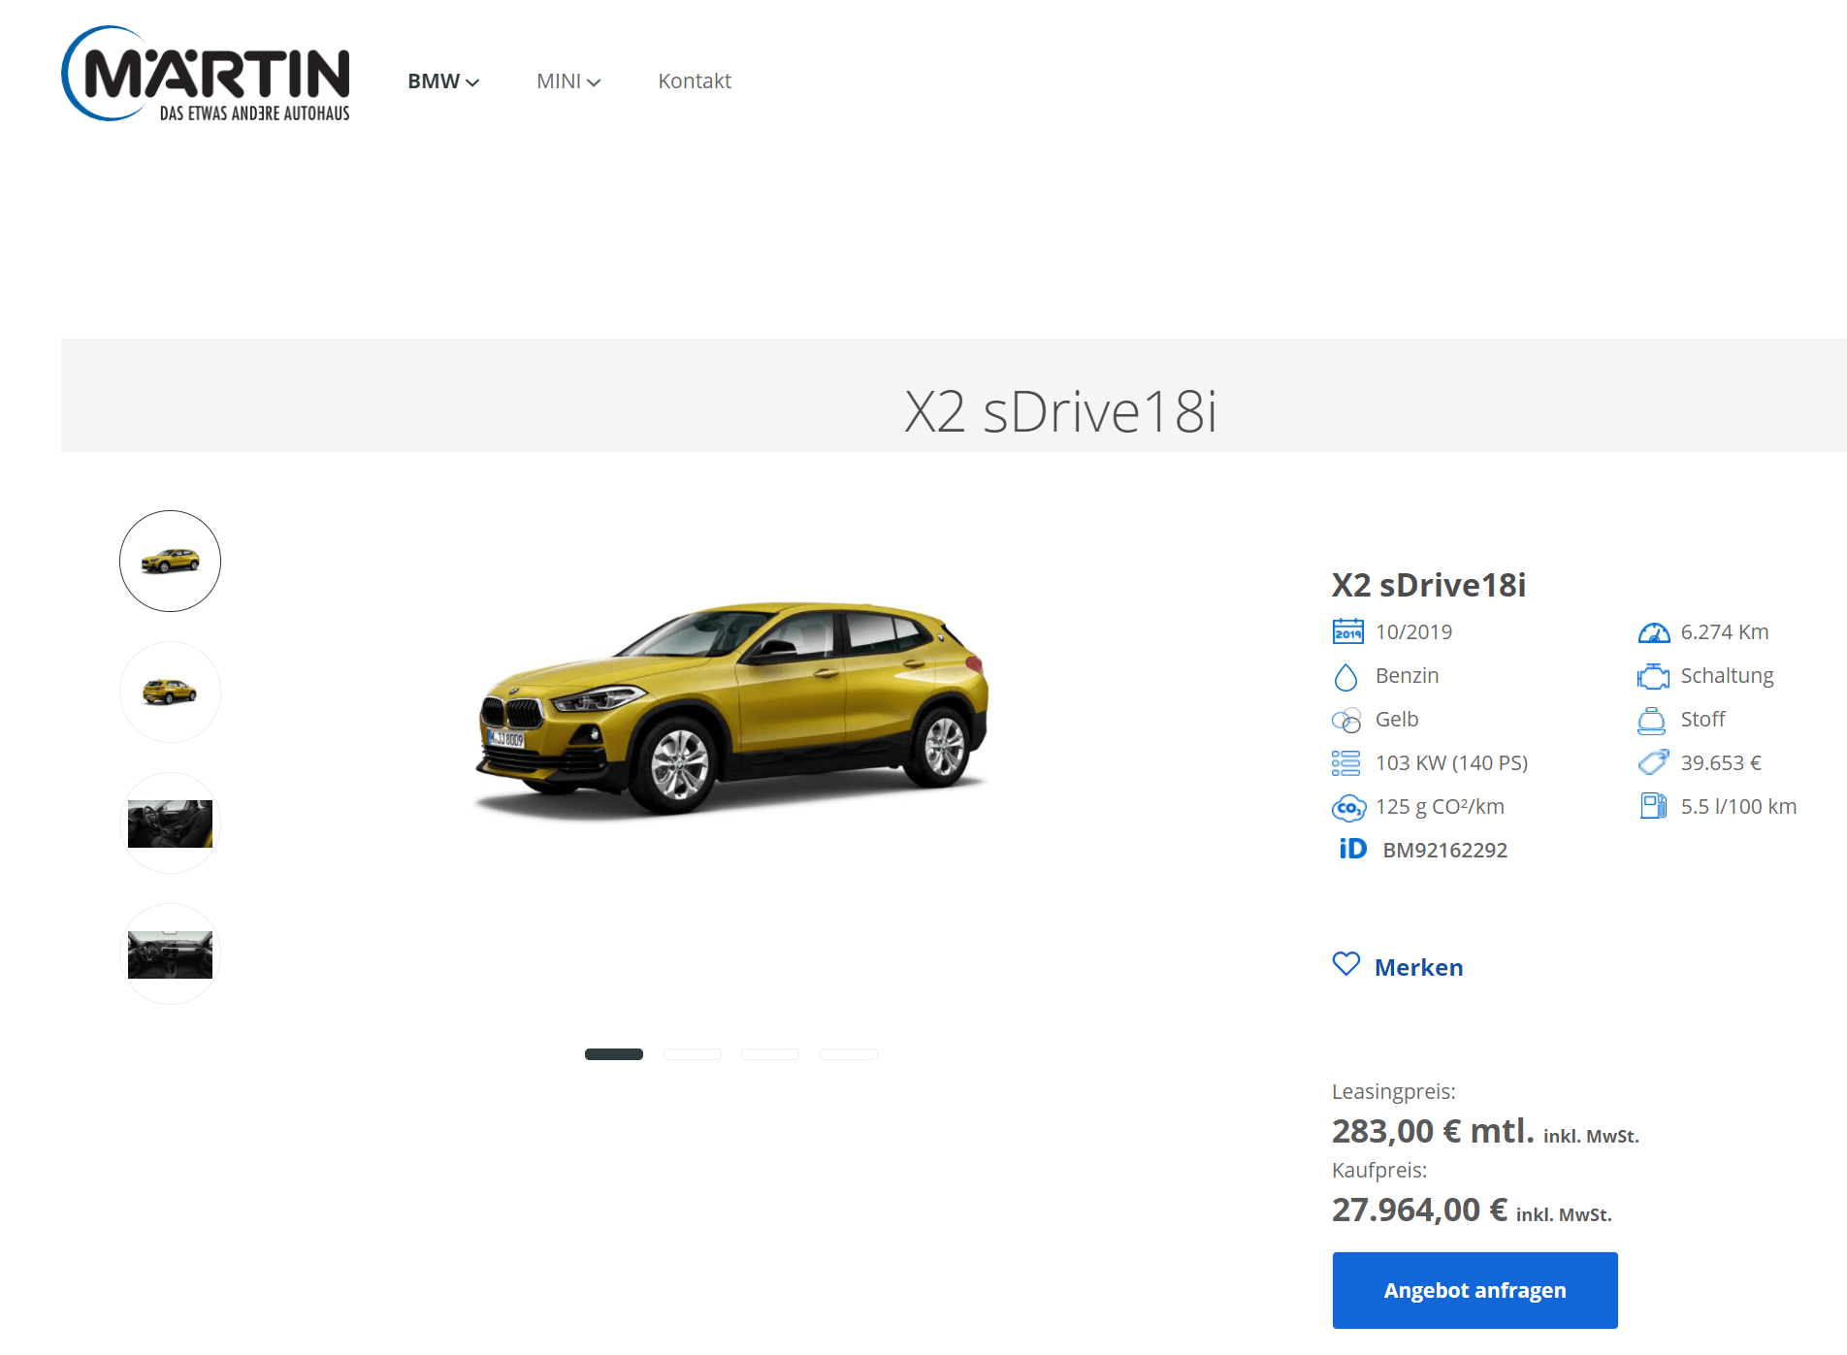Click the X2 sDrive18i banner heading
Screen dimensions: 1847x1355
1060,411
